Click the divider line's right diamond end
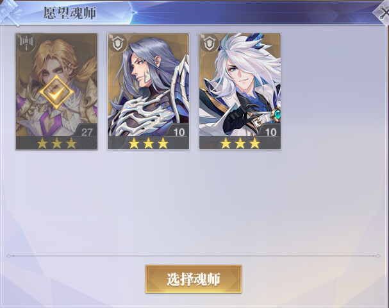Screen dimensions: 389x308 pyautogui.click(x=377, y=256)
